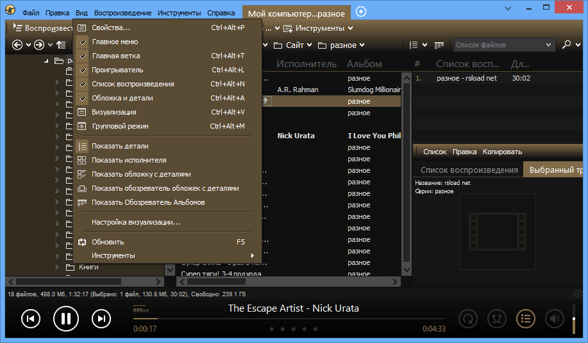Switch to the Список воспроизведения tab
This screenshot has height=343, width=588.
[469, 170]
